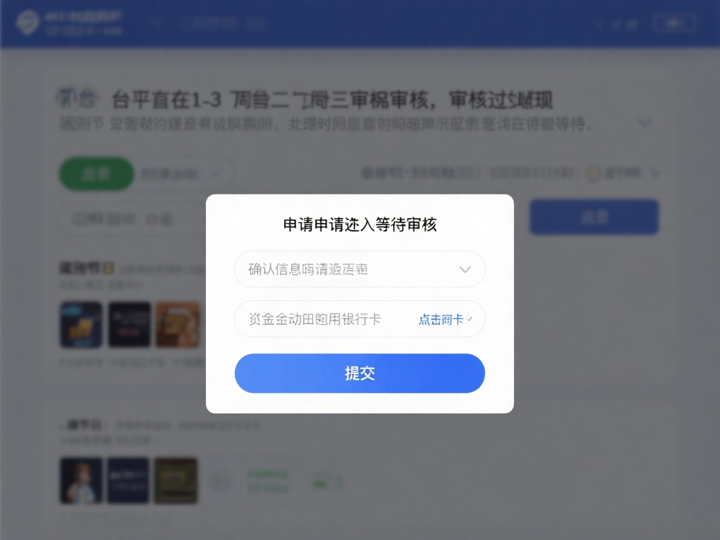
Task: Click the blue 提交 submit button
Action: (359, 373)
